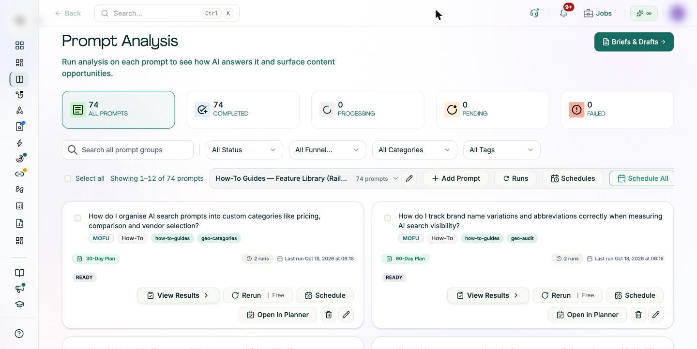Open in Planner for organise AI prompts card
This screenshot has width=697, height=349.
[x=277, y=315]
